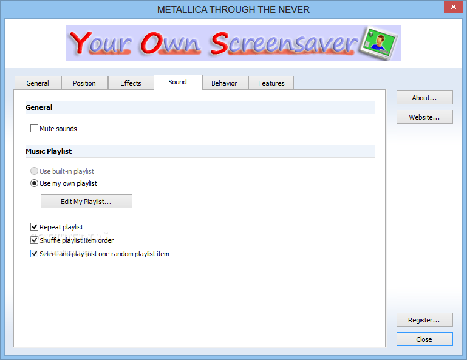Open the Behavior tab
This screenshot has height=360, width=467.
pos(225,83)
